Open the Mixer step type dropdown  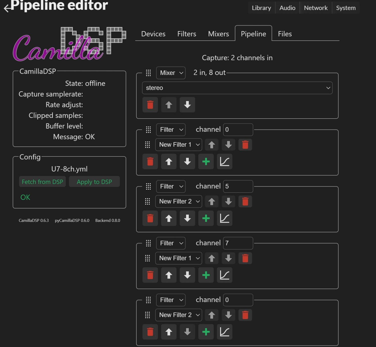(x=171, y=73)
